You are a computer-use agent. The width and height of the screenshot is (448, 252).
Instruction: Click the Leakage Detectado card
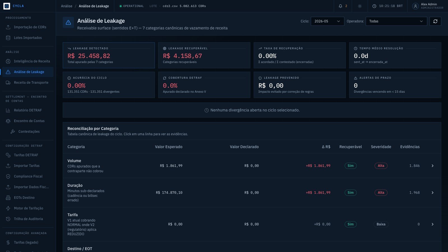click(109, 55)
